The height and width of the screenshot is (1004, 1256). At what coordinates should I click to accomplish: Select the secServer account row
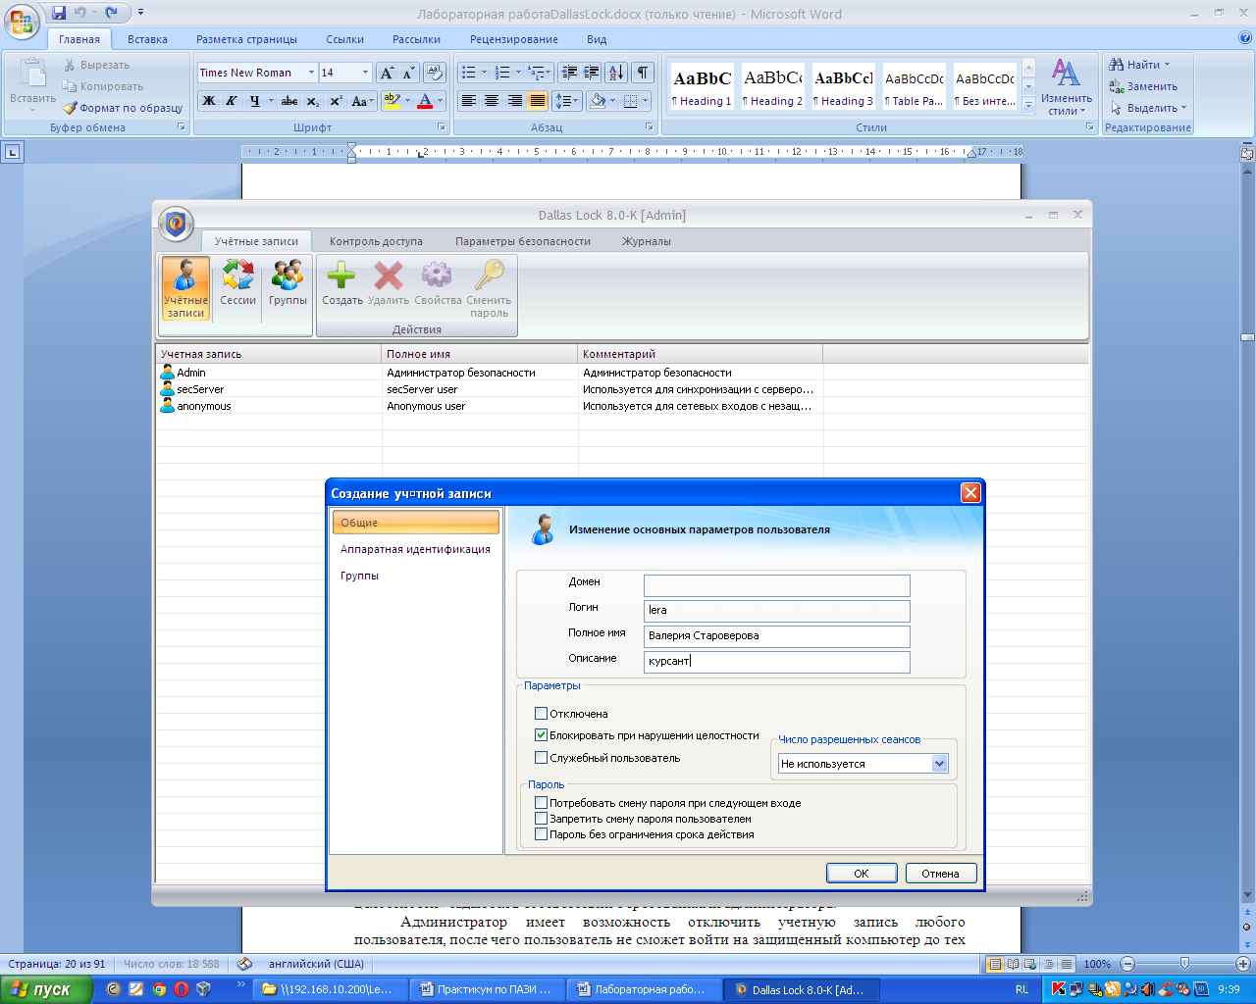click(x=622, y=389)
